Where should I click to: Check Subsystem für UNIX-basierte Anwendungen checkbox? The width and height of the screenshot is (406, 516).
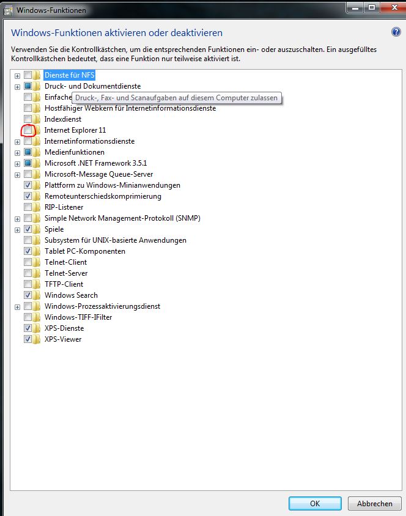pos(28,240)
